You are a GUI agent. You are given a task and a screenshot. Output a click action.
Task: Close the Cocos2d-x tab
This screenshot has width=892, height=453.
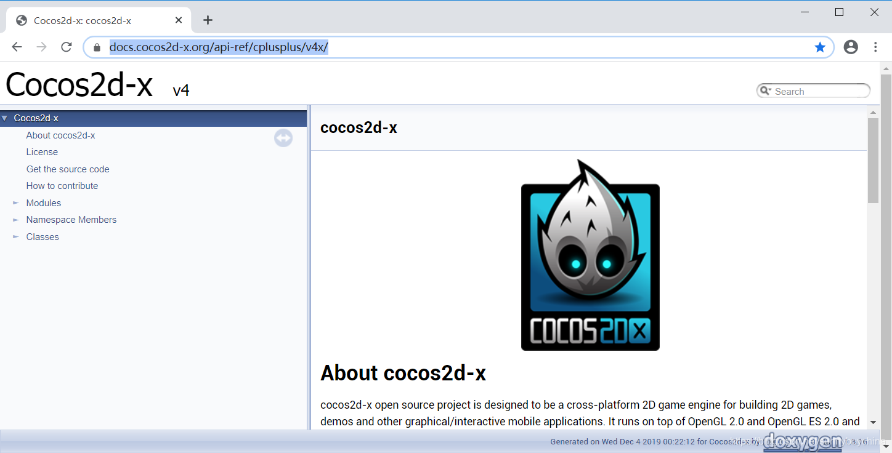tap(179, 20)
